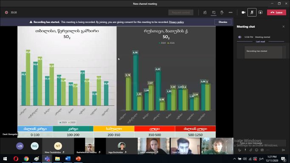This screenshot has width=290, height=163.
Task: Open More actions ellipsis menu
Action: pyautogui.click(x=231, y=13)
